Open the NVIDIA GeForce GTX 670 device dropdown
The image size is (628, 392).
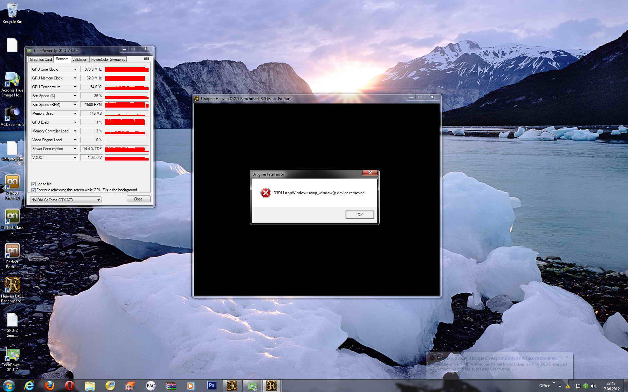[65, 200]
